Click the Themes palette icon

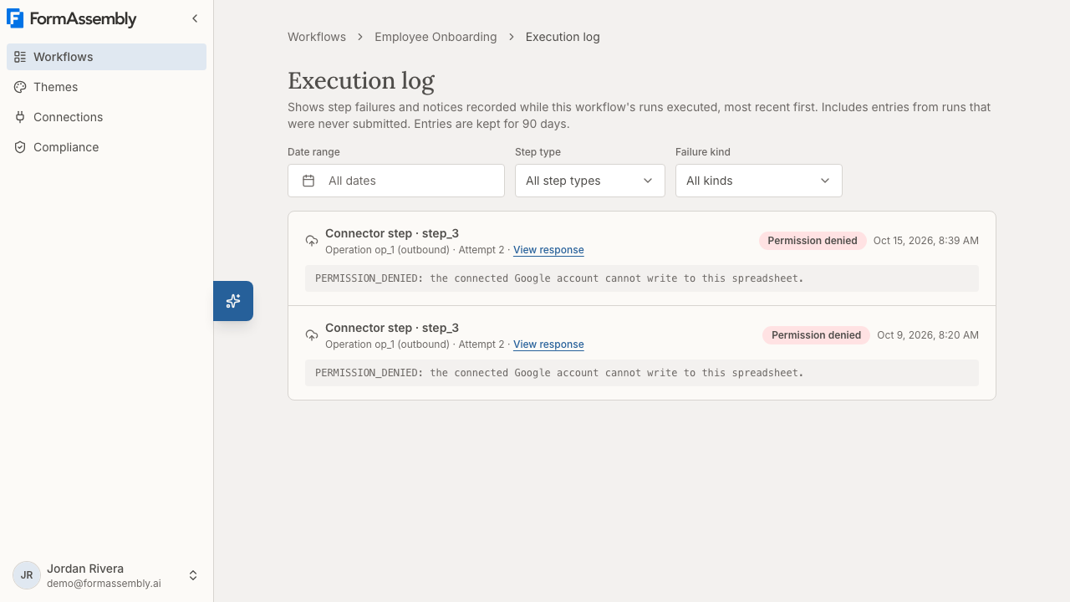(20, 87)
